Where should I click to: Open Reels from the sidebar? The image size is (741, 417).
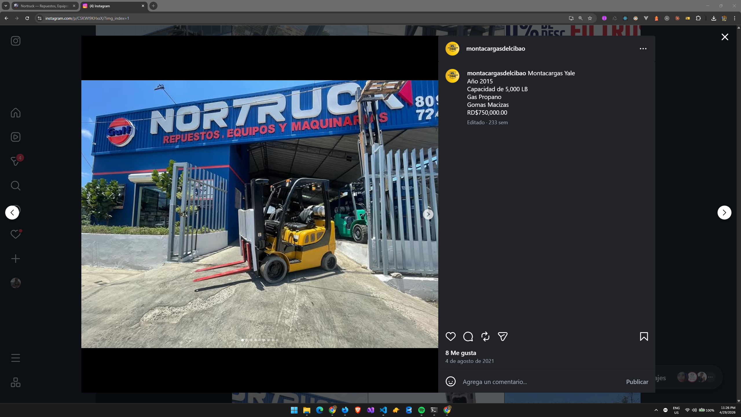[16, 137]
